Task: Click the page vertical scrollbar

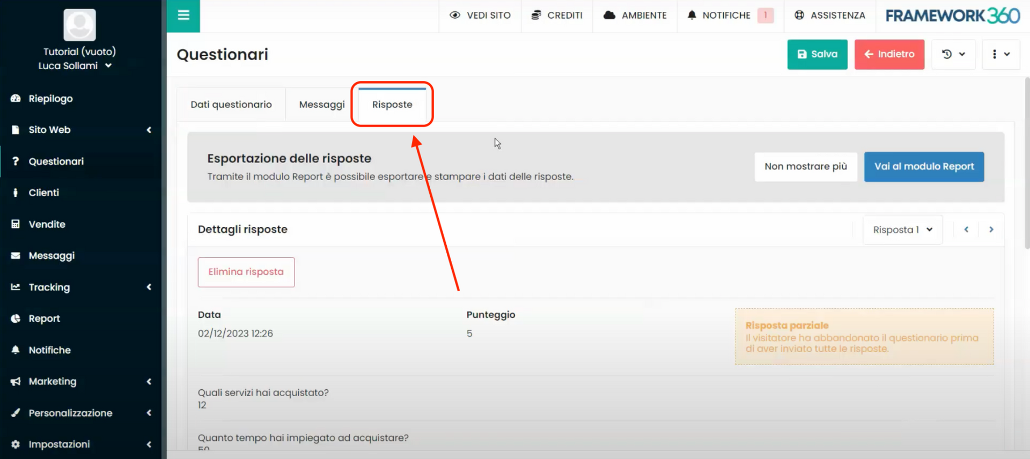Action: [1027, 161]
